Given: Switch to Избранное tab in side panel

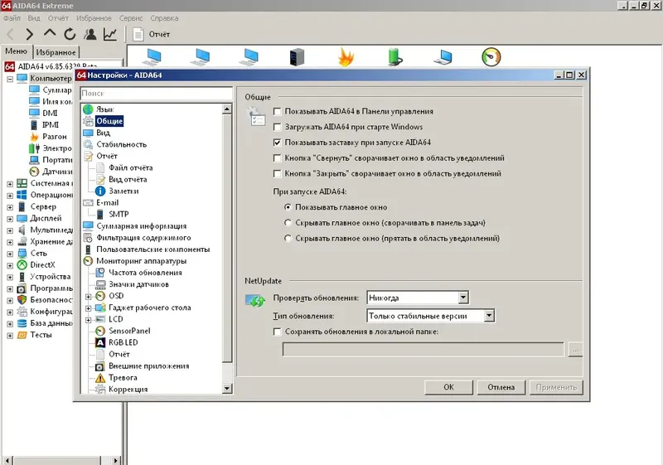Looking at the screenshot, I should click(56, 52).
